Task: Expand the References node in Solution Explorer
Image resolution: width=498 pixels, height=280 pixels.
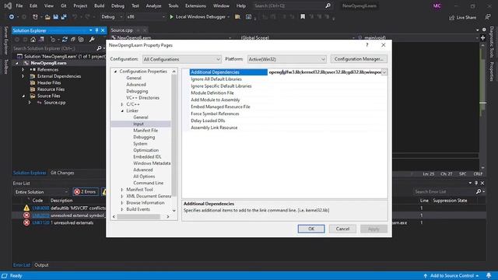Action: point(23,69)
